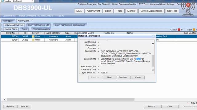Click the Last Modified column header
197x110 pixels.
click(190, 33)
